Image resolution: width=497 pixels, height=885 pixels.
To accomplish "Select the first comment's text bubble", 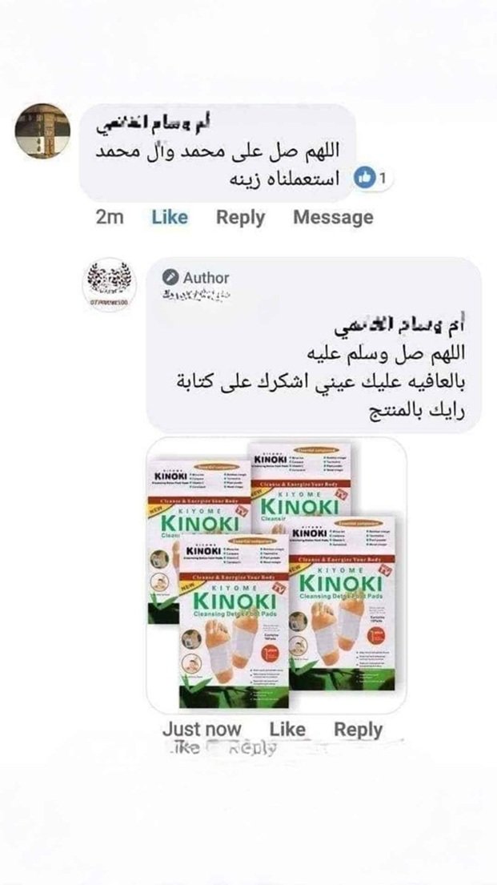I will [217, 152].
